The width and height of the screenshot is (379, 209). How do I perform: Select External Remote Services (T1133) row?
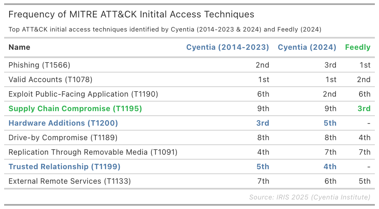70,181
